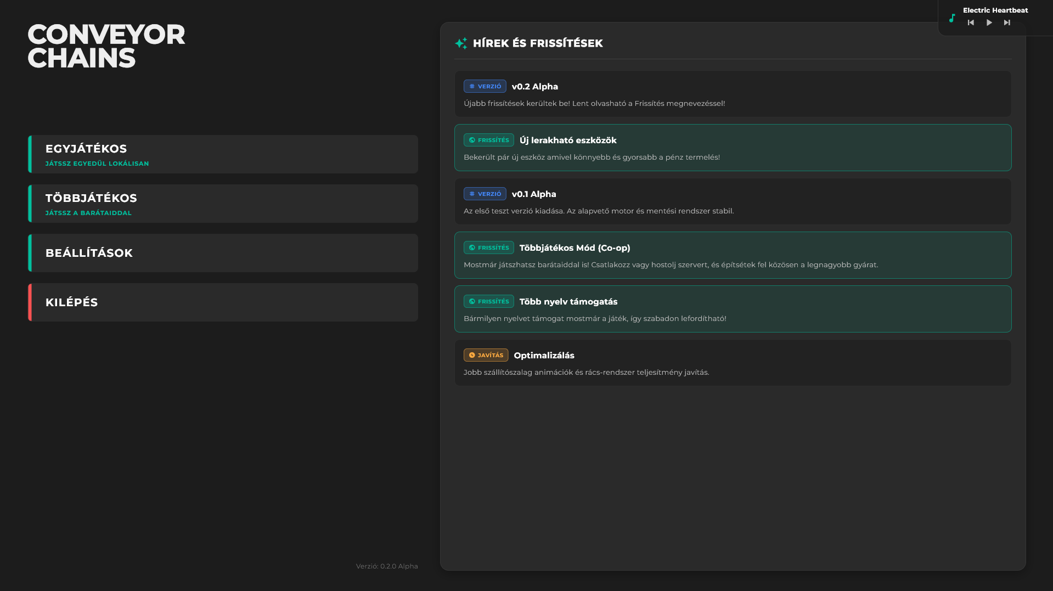Play the Electric Heartbeat track
1053x591 pixels.
coord(989,22)
